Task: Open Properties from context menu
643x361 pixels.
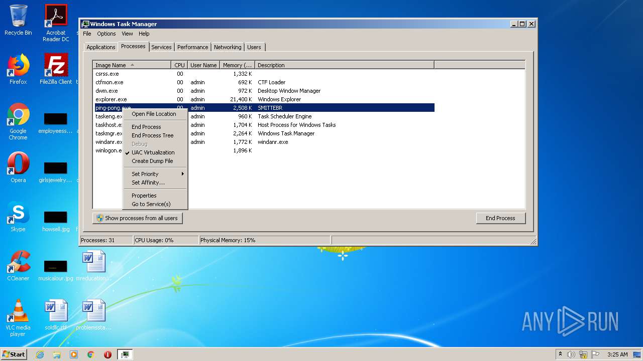Action: tap(155, 196)
